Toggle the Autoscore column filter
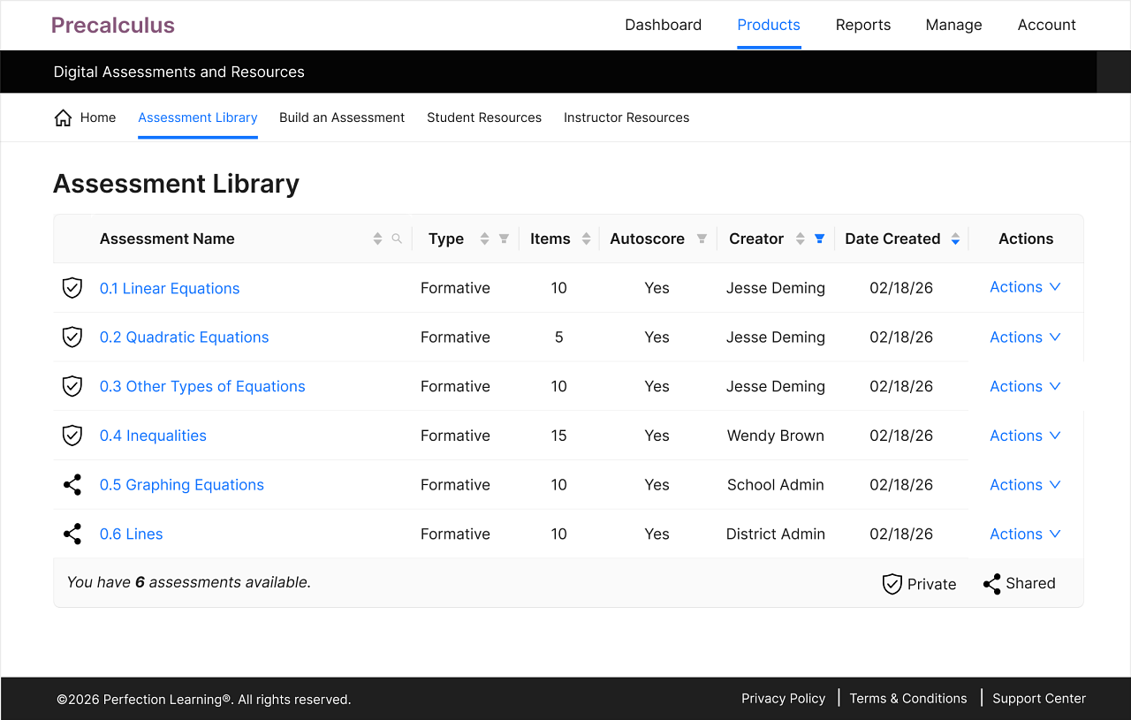This screenshot has width=1131, height=720. [x=701, y=238]
